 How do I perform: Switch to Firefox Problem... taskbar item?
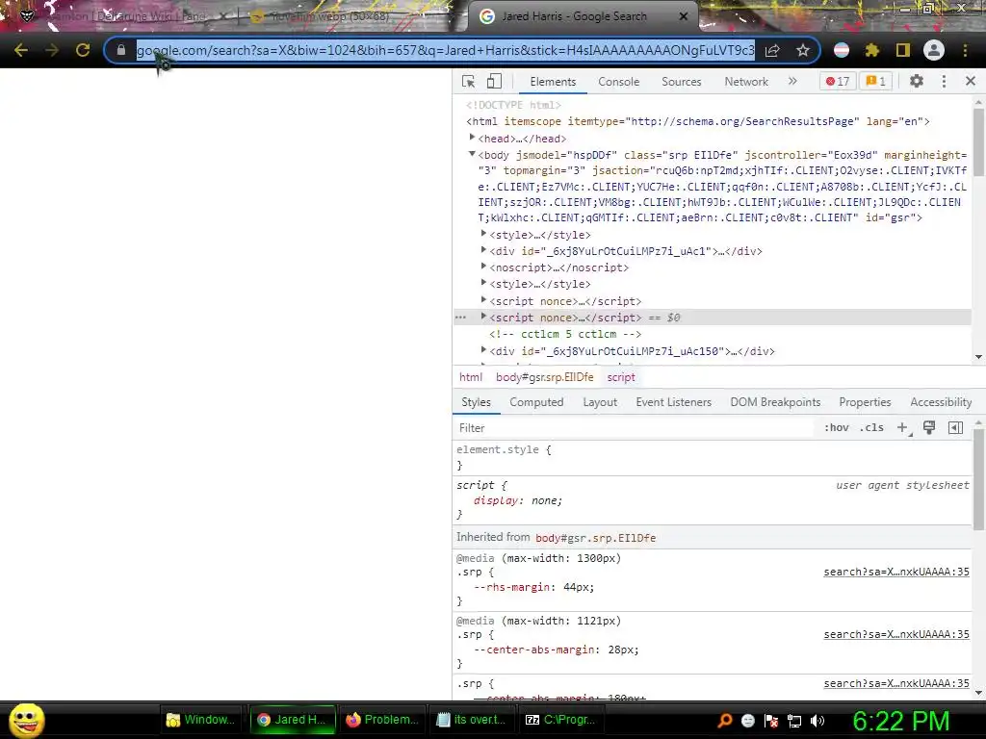pyautogui.click(x=382, y=720)
